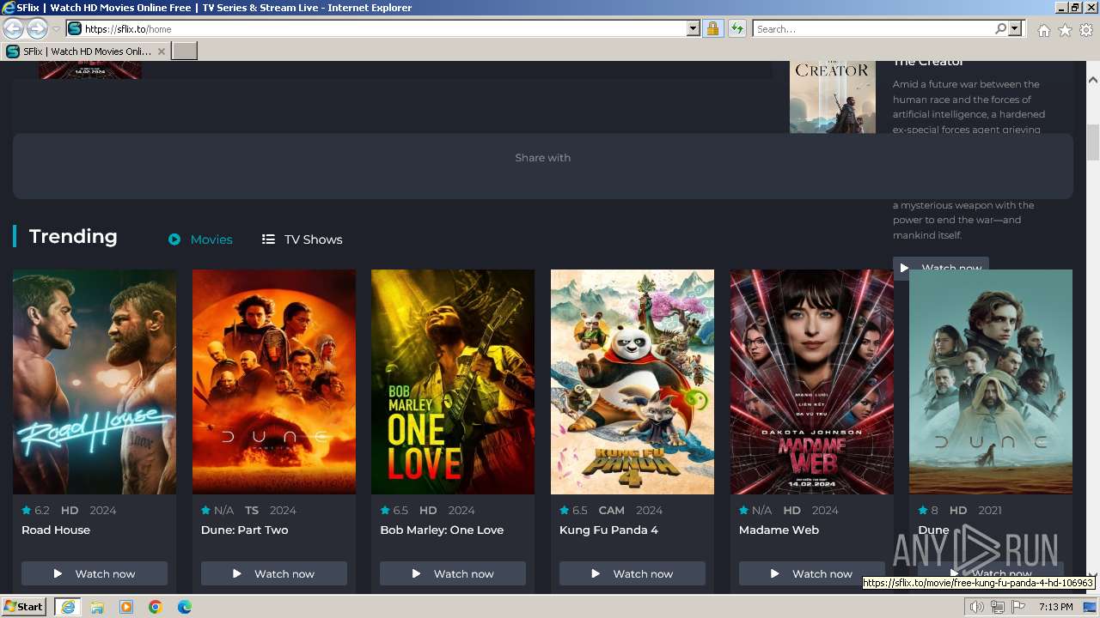Viewport: 1100px width, 618px height.
Task: Click Watch now under Dune: Part Two
Action: (274, 573)
